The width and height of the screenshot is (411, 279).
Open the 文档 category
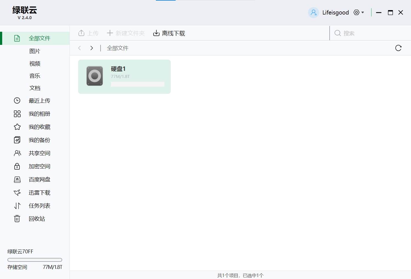pyautogui.click(x=35, y=88)
